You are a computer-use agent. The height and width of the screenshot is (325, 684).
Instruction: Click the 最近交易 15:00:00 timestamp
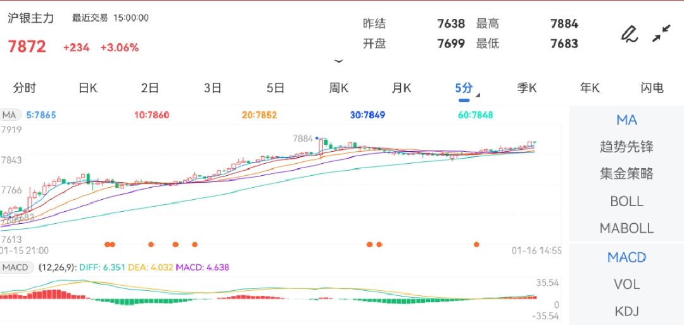(110, 18)
